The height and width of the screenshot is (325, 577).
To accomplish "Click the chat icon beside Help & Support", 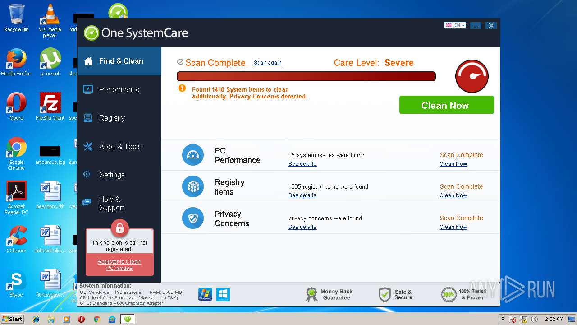I will click(87, 202).
